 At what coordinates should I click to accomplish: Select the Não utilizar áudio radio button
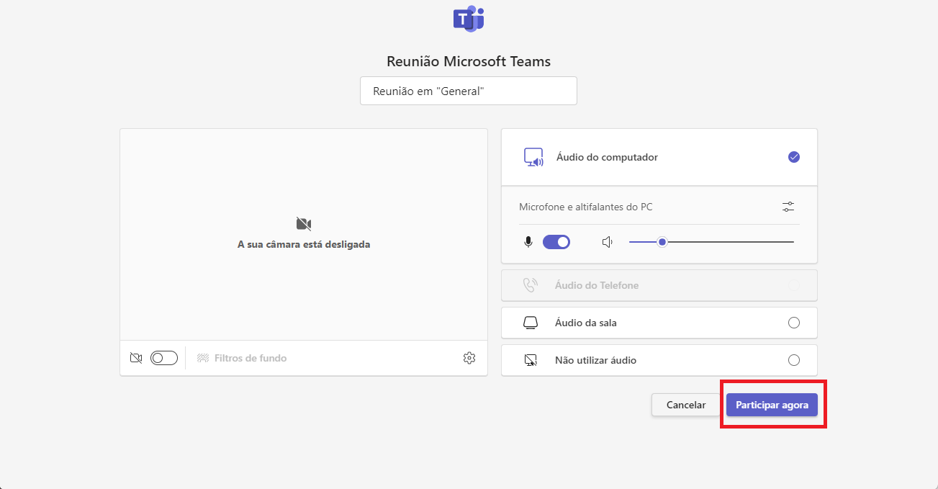(x=794, y=360)
